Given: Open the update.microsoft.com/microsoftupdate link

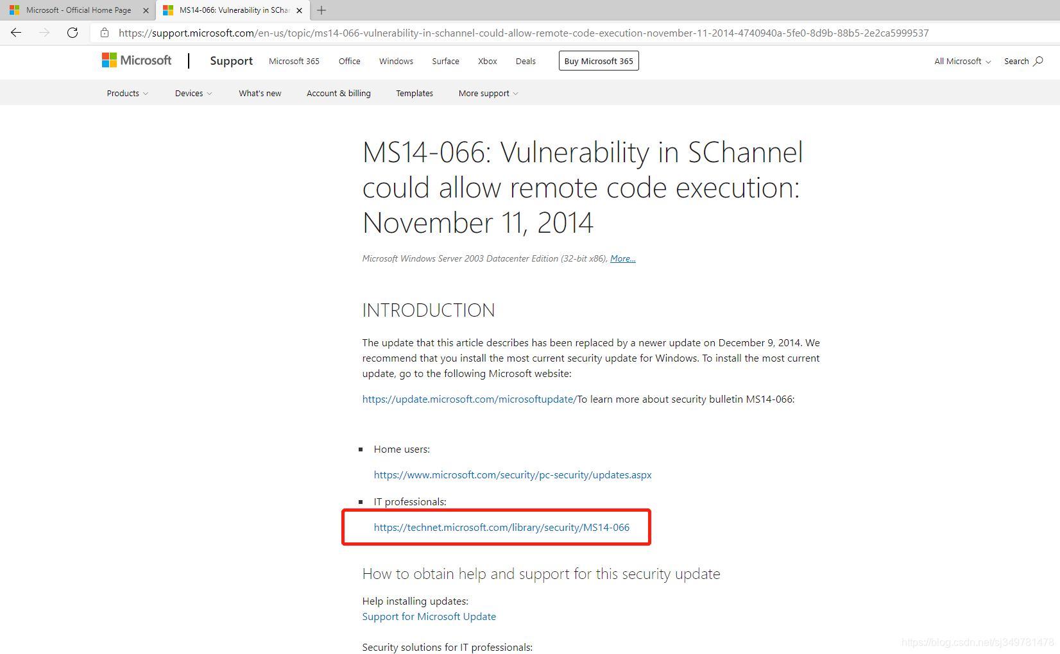Looking at the screenshot, I should click(470, 399).
